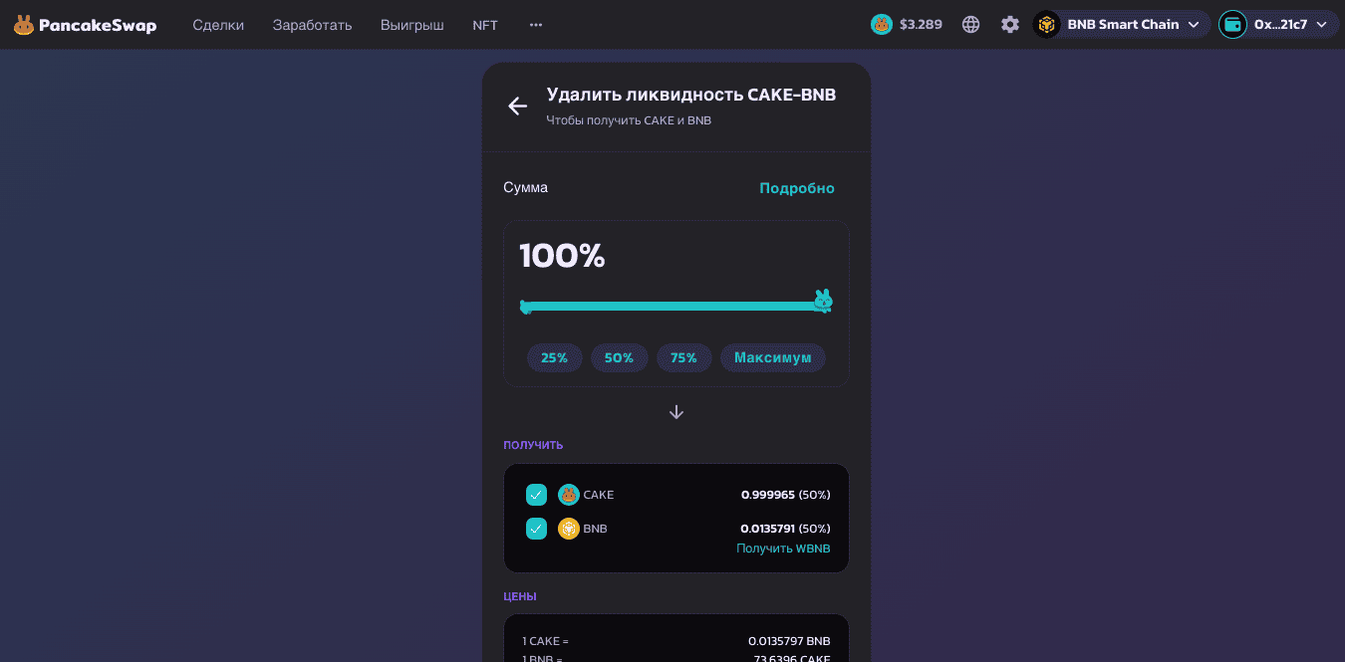Click the ПОЛУЧИТЬ section label

pos(533,445)
